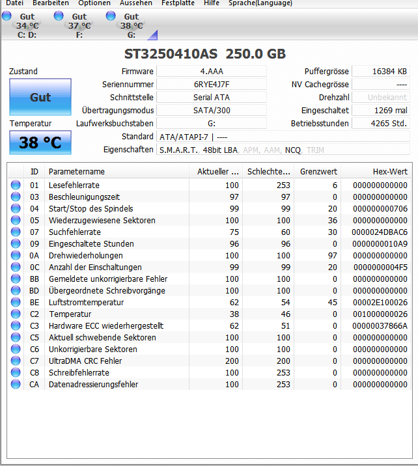Click status icon of Unkorrigierbare Sektoren row

coord(16,349)
